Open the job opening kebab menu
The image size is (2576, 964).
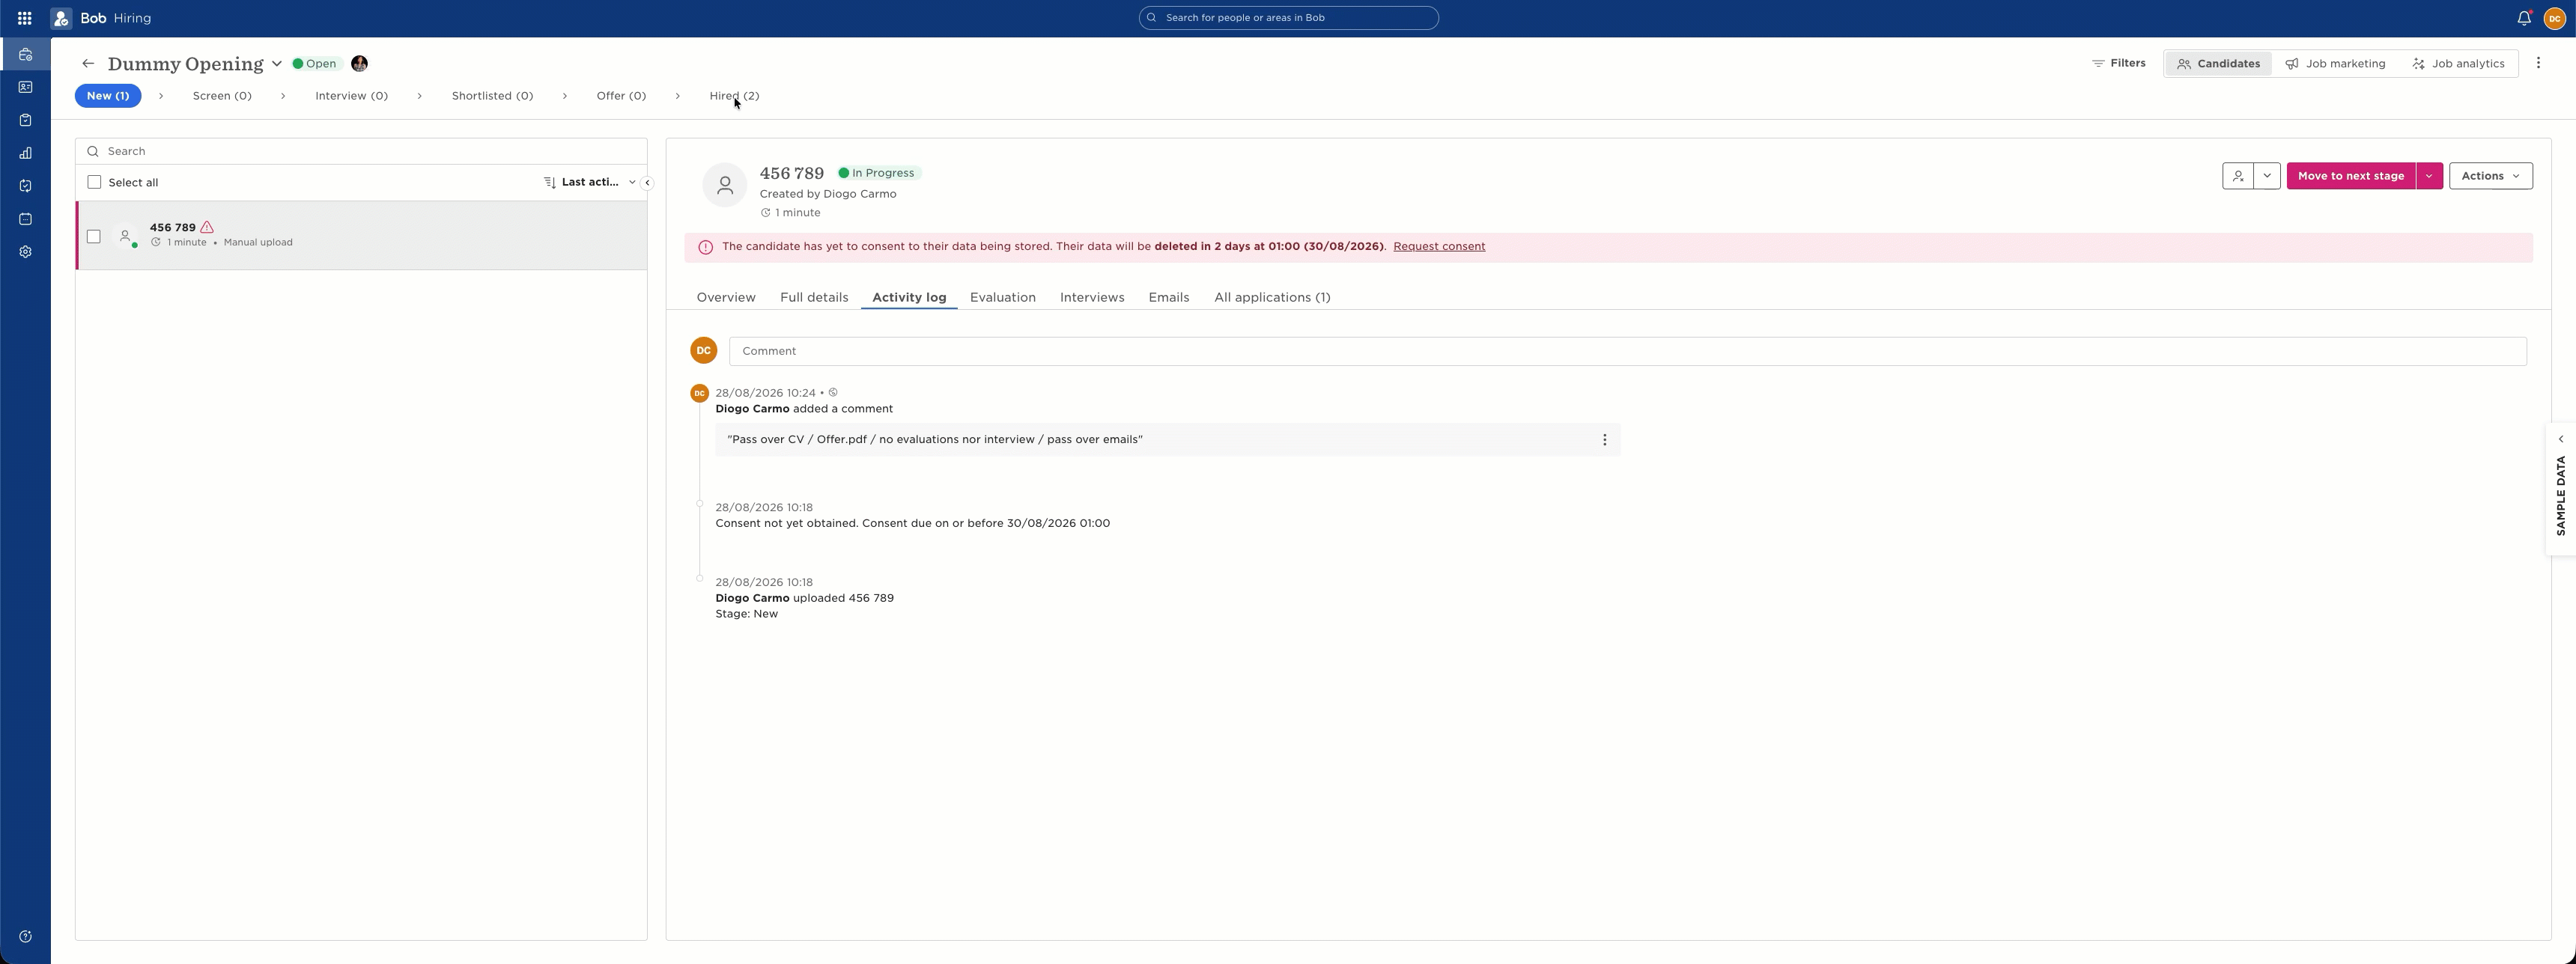[2538, 63]
